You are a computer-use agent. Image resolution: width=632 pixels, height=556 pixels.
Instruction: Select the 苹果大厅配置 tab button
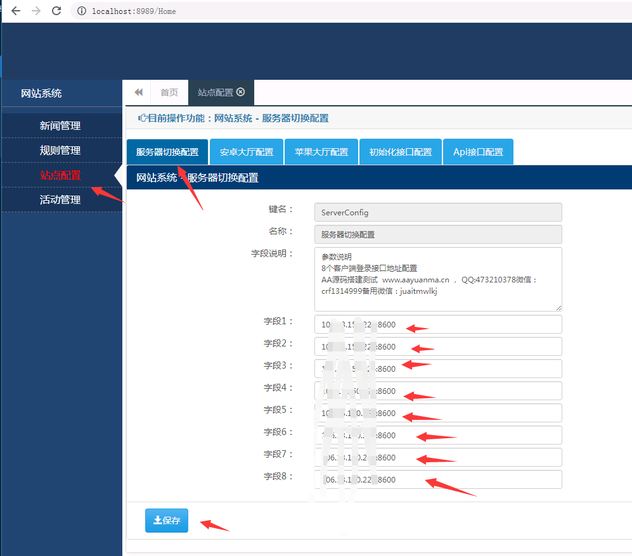tap(321, 151)
